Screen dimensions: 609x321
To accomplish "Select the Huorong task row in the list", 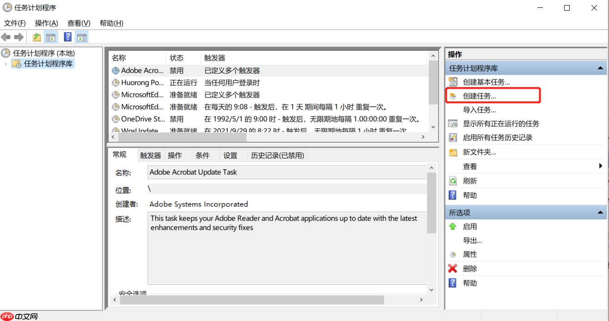I will (x=139, y=83).
